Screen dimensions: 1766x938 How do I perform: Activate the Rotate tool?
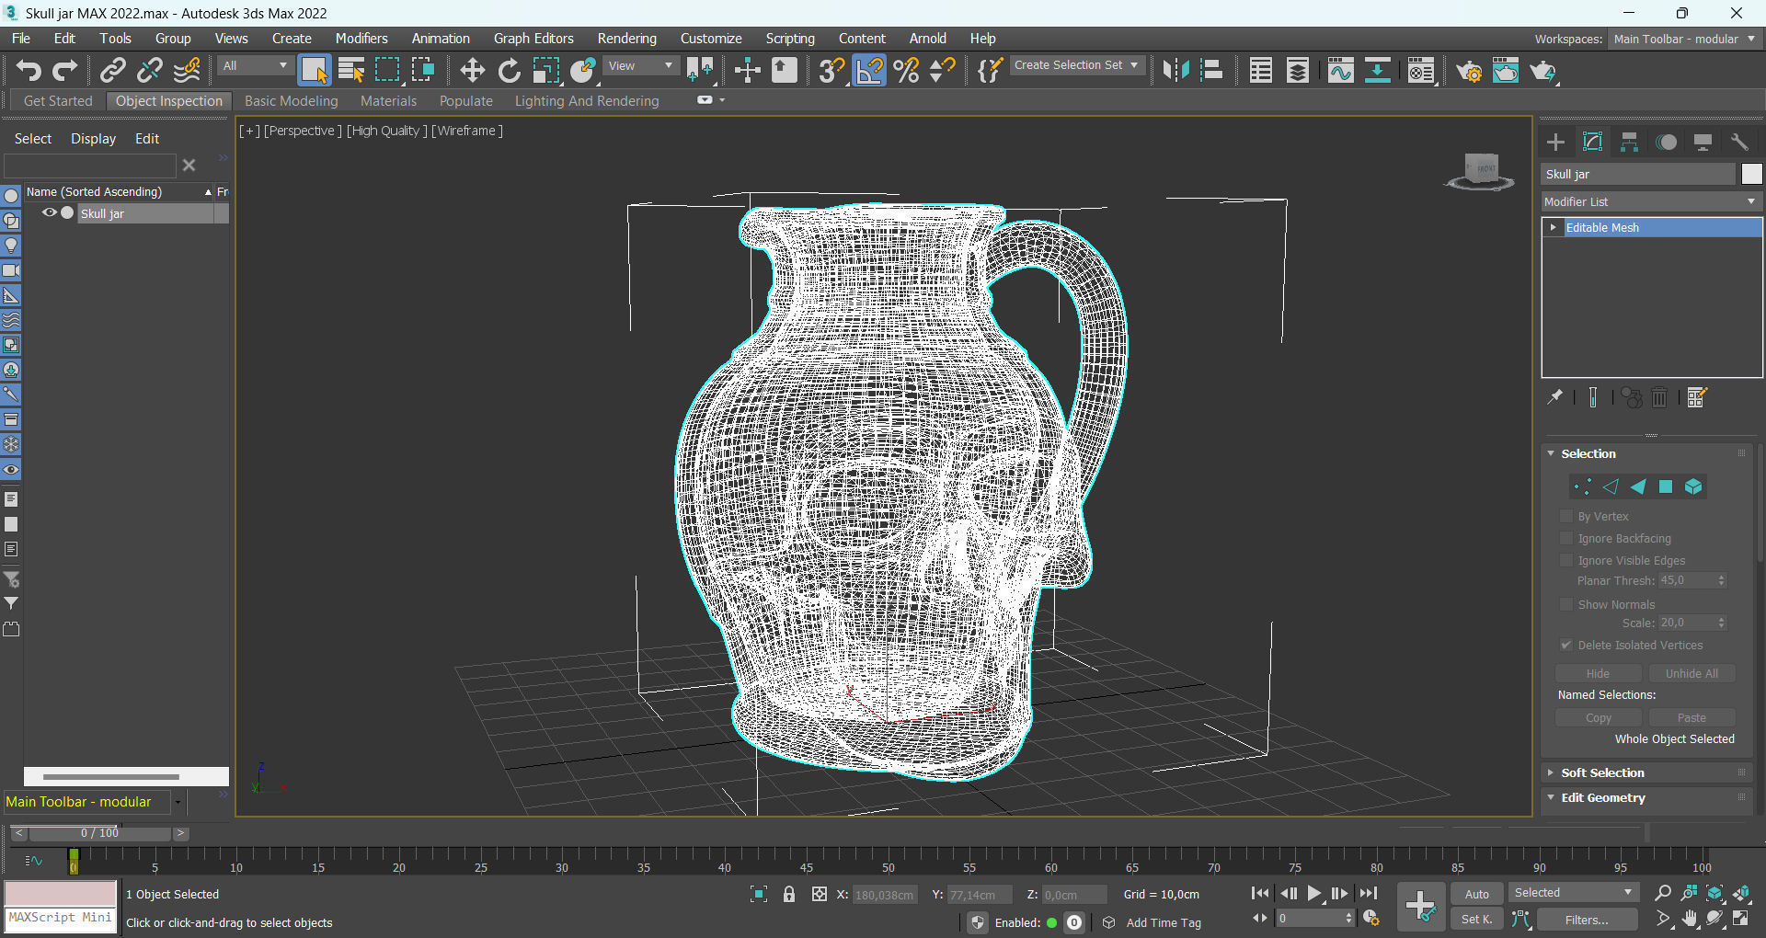click(x=509, y=71)
